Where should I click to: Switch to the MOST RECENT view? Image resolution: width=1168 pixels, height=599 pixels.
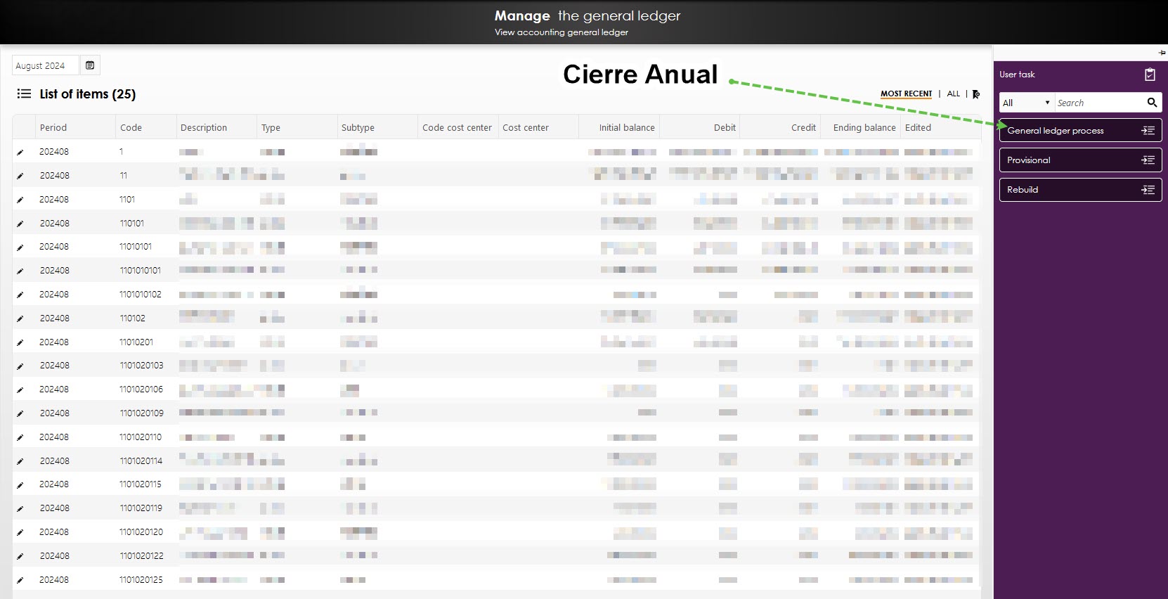(906, 94)
